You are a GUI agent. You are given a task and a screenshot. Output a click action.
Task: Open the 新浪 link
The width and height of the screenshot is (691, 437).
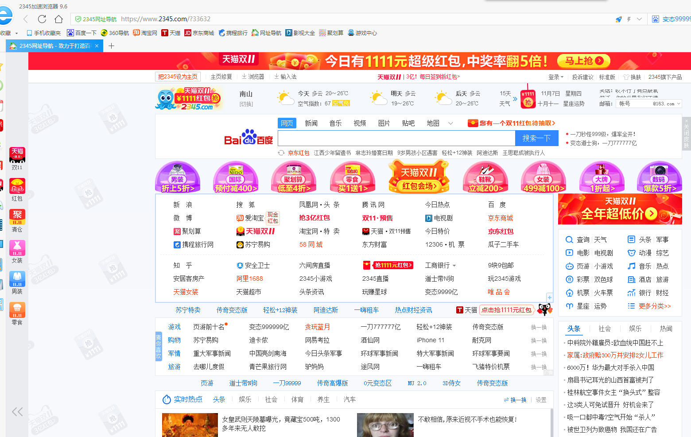pos(182,205)
